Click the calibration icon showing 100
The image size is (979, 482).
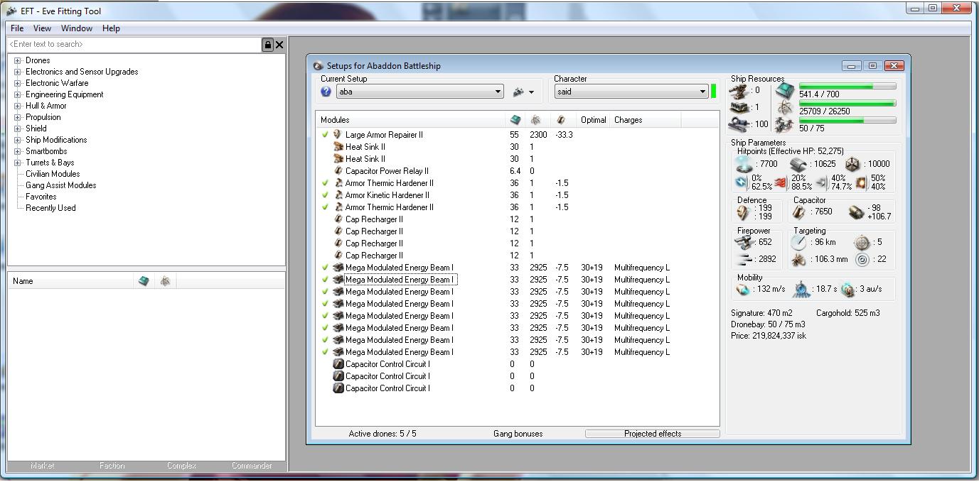point(741,124)
